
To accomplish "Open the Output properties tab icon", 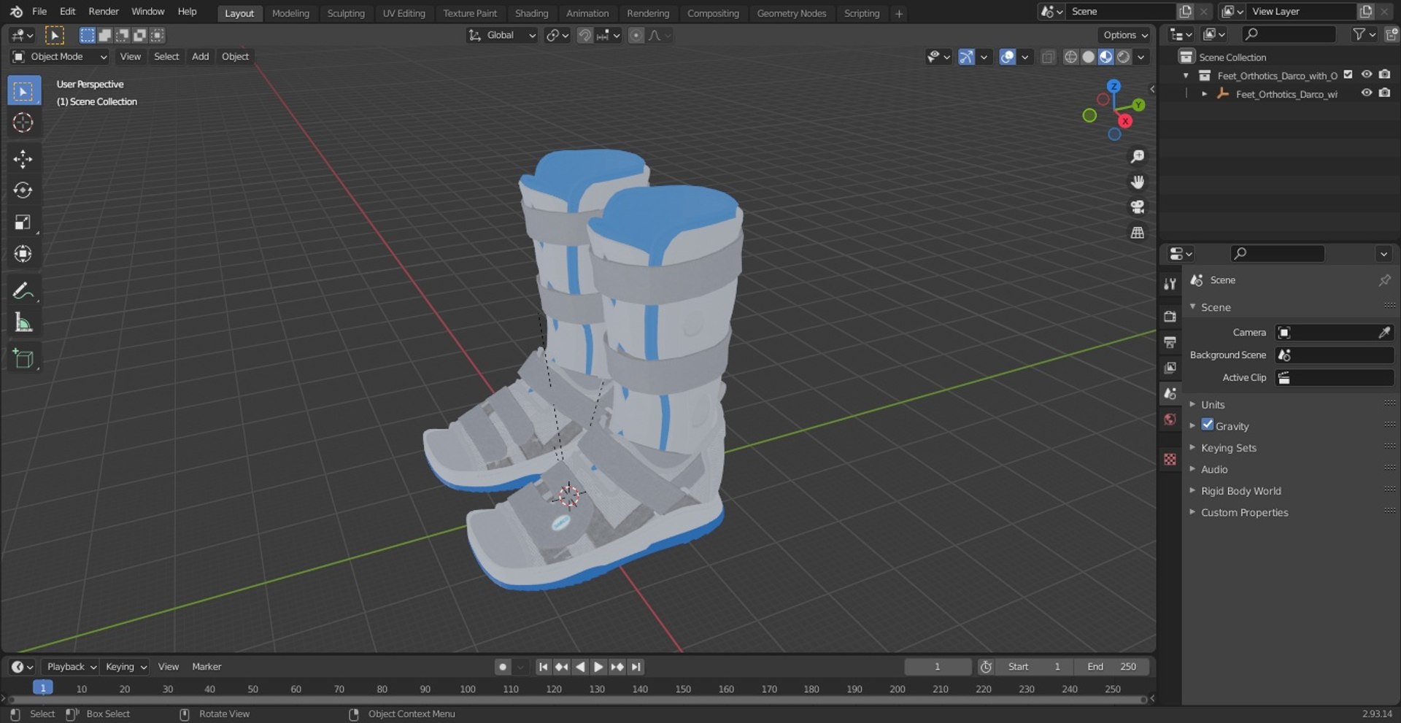I will pyautogui.click(x=1170, y=342).
